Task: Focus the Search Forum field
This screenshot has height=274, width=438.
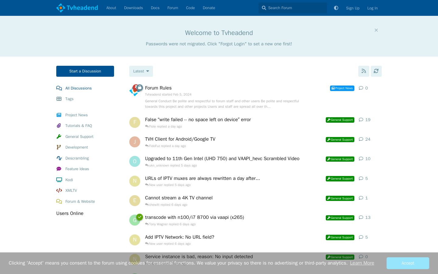Action: [293, 8]
